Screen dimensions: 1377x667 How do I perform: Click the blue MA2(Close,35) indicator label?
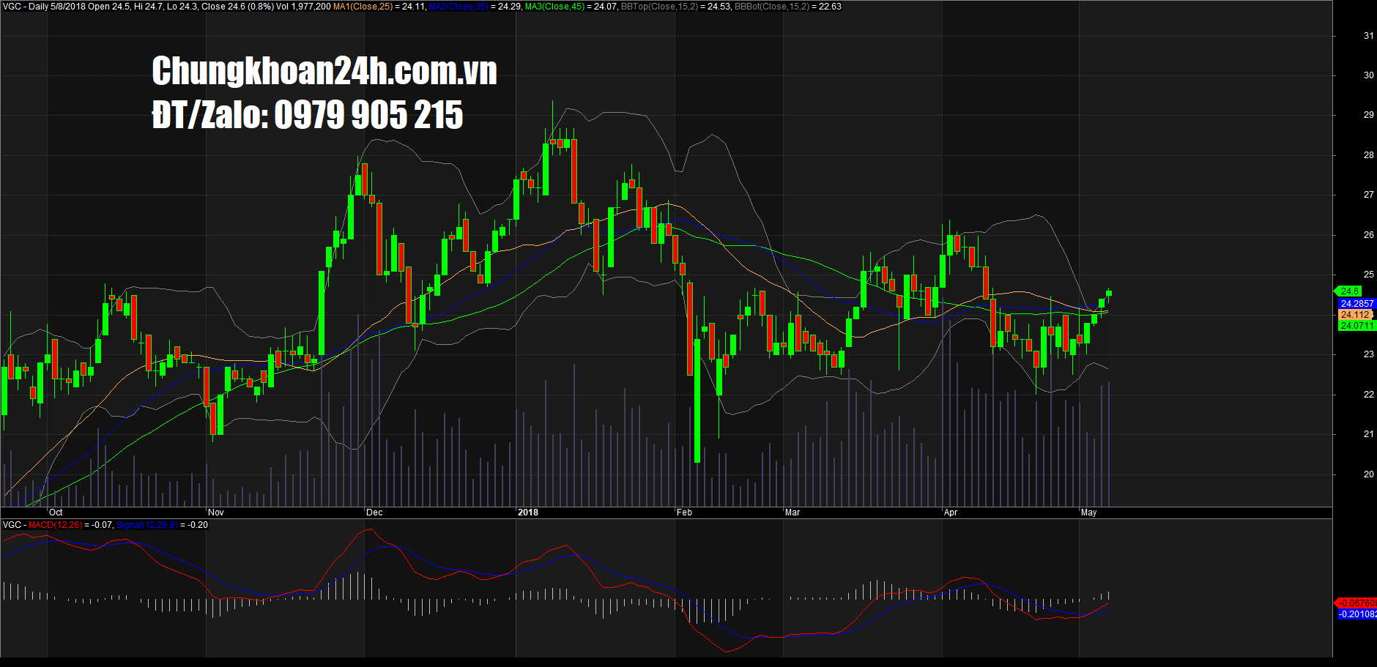[x=458, y=7]
